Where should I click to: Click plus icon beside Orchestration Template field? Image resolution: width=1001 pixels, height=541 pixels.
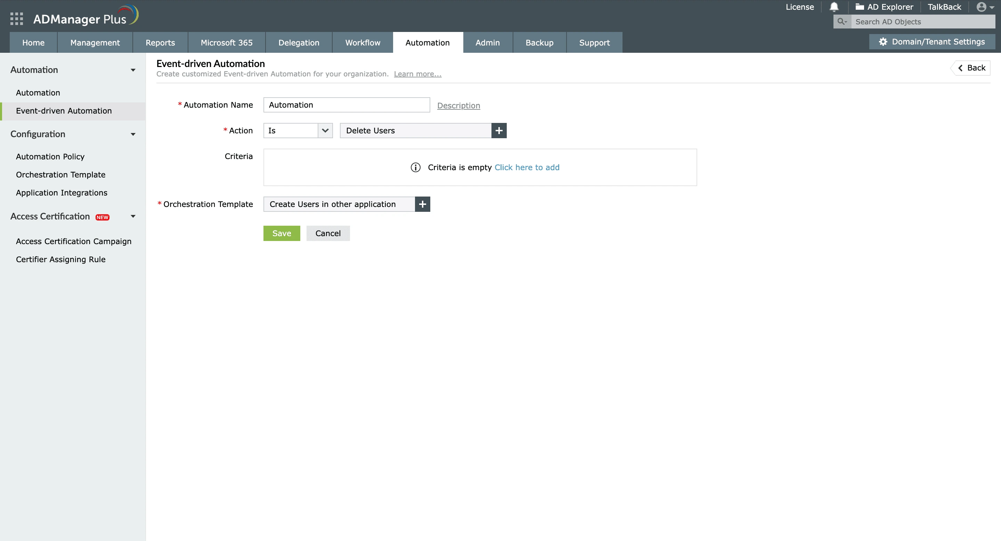tap(422, 204)
